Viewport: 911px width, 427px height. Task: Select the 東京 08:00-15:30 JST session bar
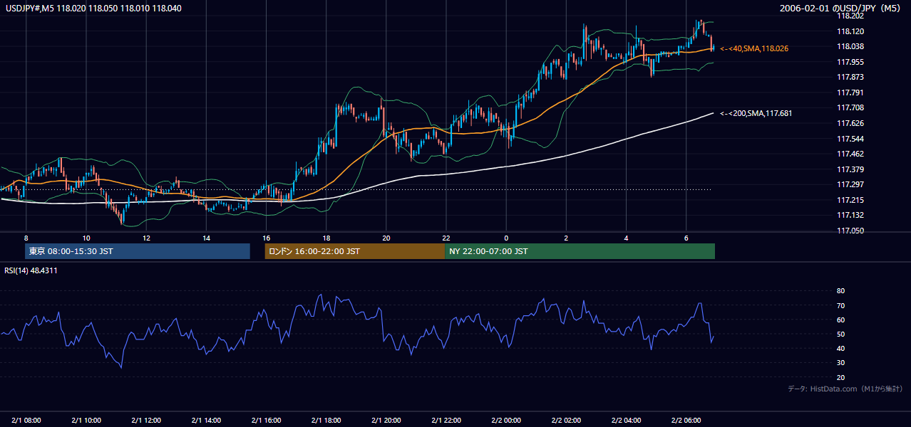point(138,251)
